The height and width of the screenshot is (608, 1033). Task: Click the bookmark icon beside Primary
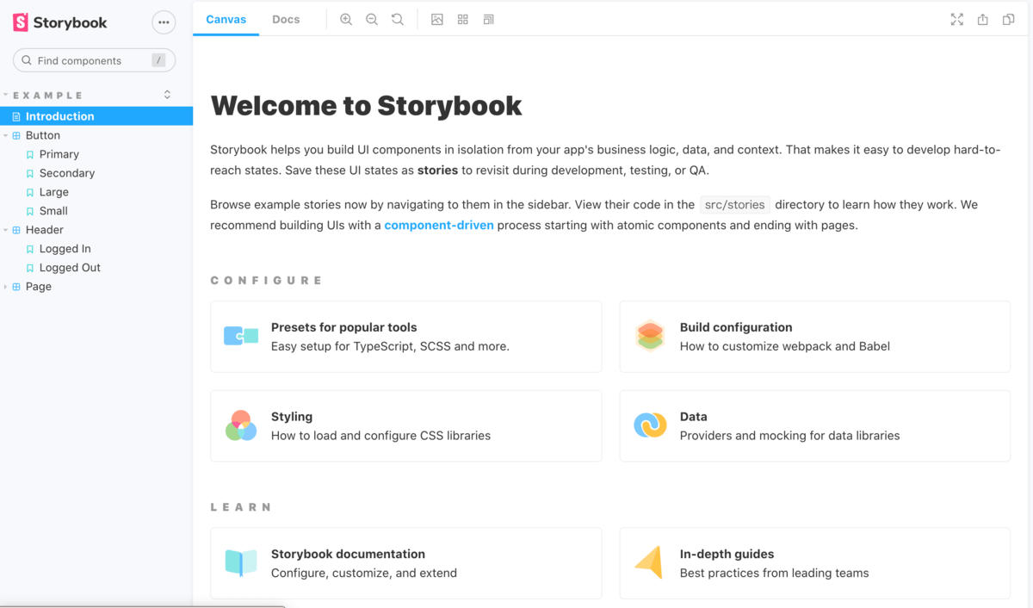pyautogui.click(x=30, y=155)
